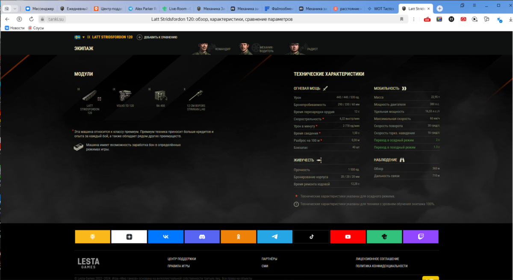Open the VK social button
This screenshot has height=280, width=513.
click(165, 236)
